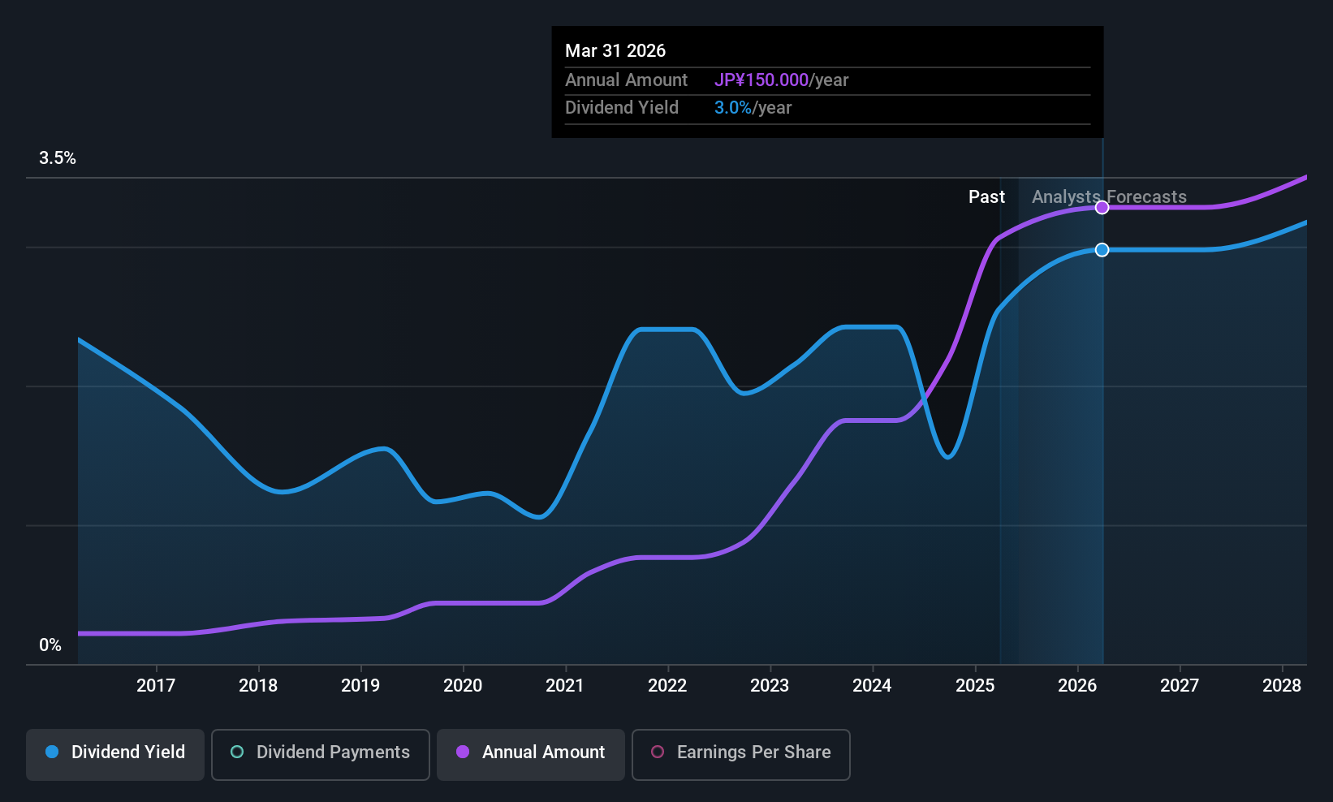Click the 2022 x-axis label
Screen dimensions: 1333x802
click(667, 686)
